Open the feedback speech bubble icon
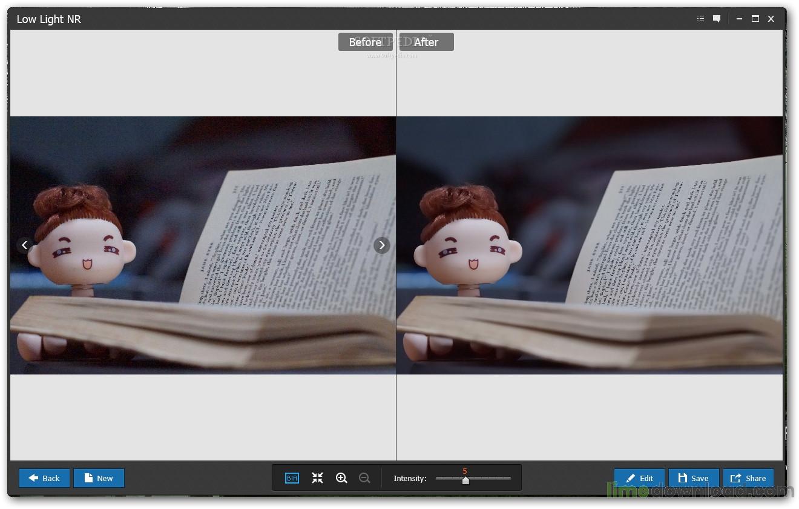 pyautogui.click(x=717, y=19)
